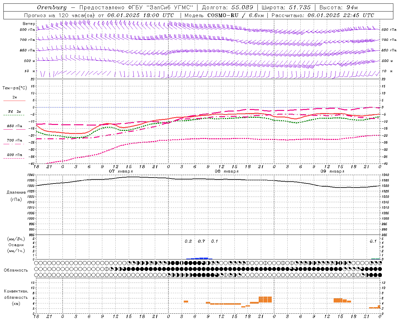The width and height of the screenshot is (398, 319).
Task: Click the 08 января date label
Action: (x=227, y=171)
